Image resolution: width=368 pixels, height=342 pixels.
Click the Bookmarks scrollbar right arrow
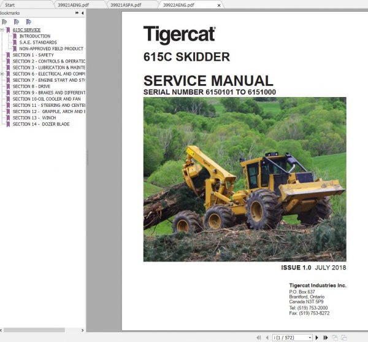pyautogui.click(x=82, y=330)
